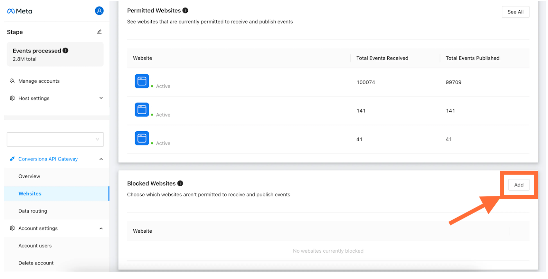
Task: Click the website icon with 41 events
Action: pyautogui.click(x=142, y=138)
